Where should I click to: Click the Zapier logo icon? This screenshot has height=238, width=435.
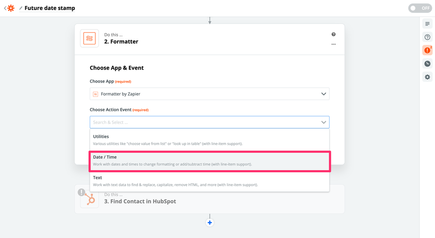coord(11,8)
